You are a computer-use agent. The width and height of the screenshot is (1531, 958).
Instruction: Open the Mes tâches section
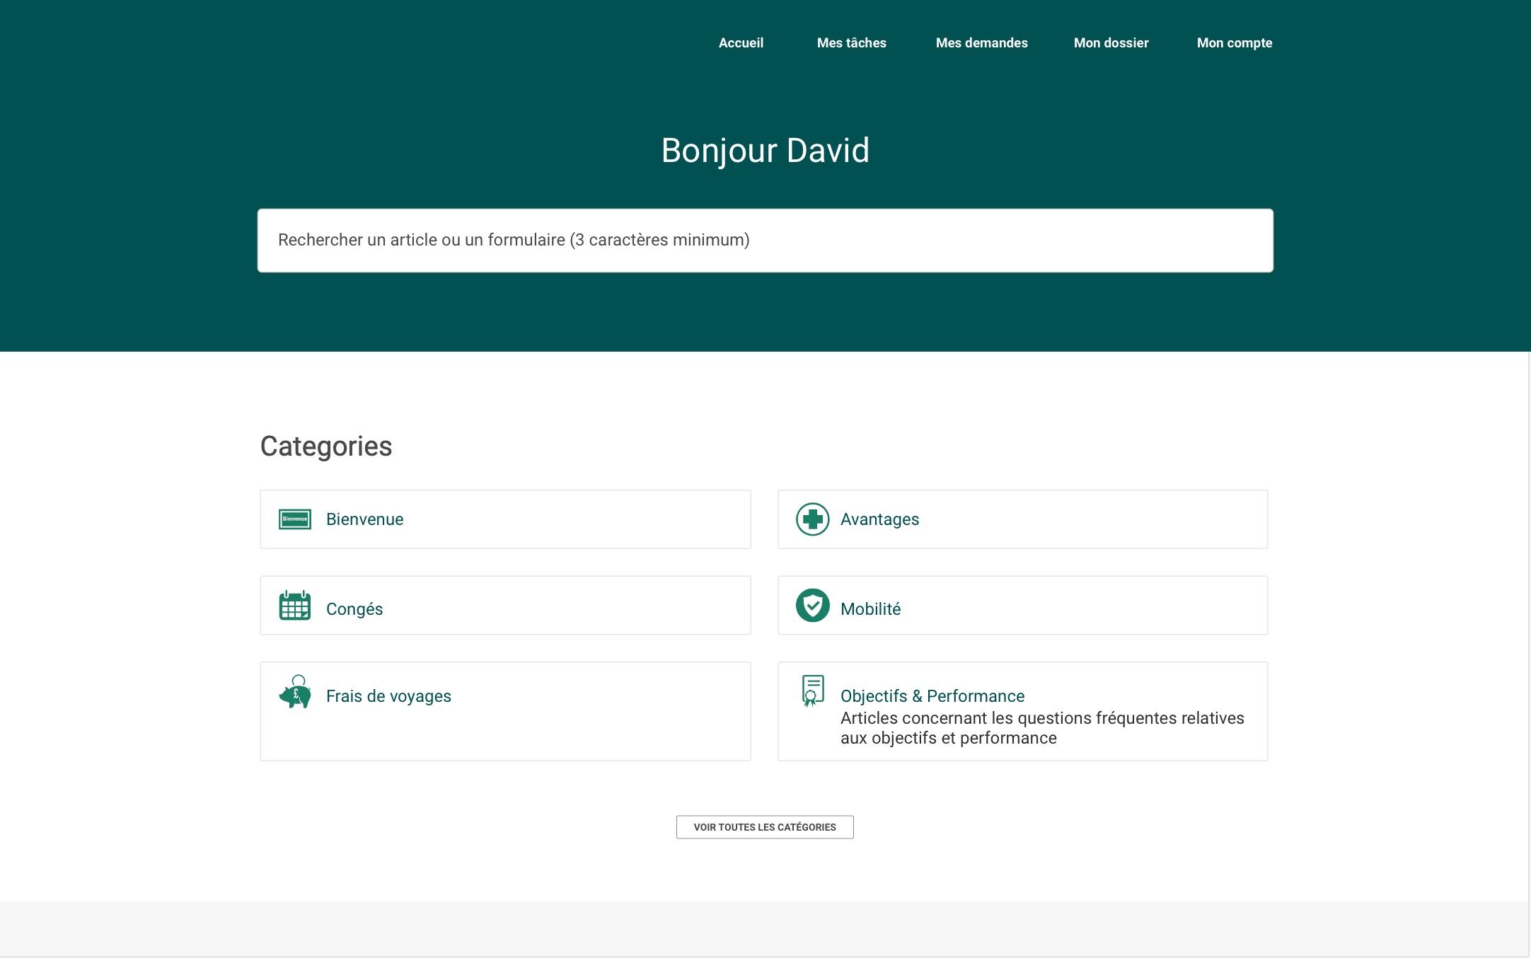(851, 43)
